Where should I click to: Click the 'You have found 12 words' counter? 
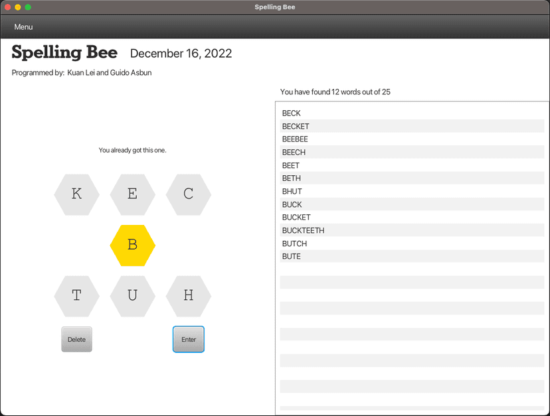pyautogui.click(x=335, y=92)
